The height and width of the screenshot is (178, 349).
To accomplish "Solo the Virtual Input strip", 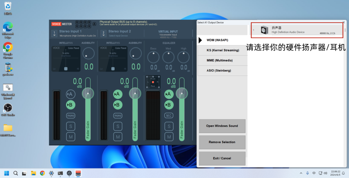I will point(169,126).
